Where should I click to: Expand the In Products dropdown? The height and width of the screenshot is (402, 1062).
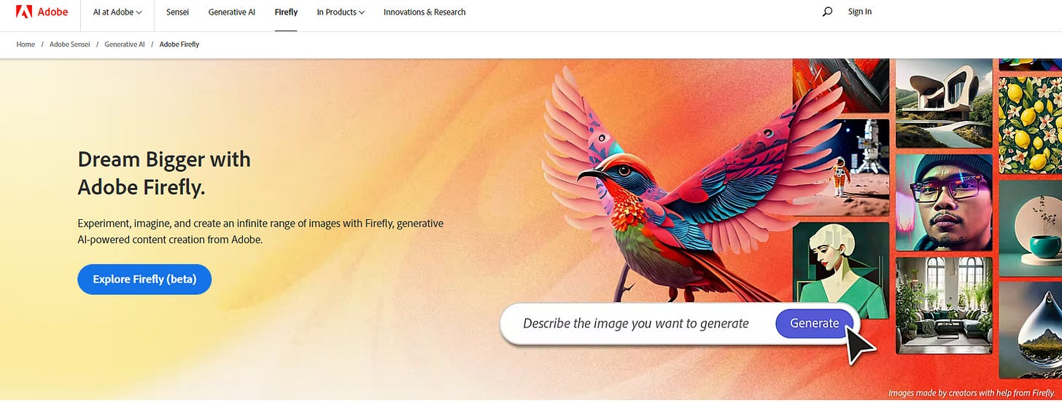(x=341, y=12)
